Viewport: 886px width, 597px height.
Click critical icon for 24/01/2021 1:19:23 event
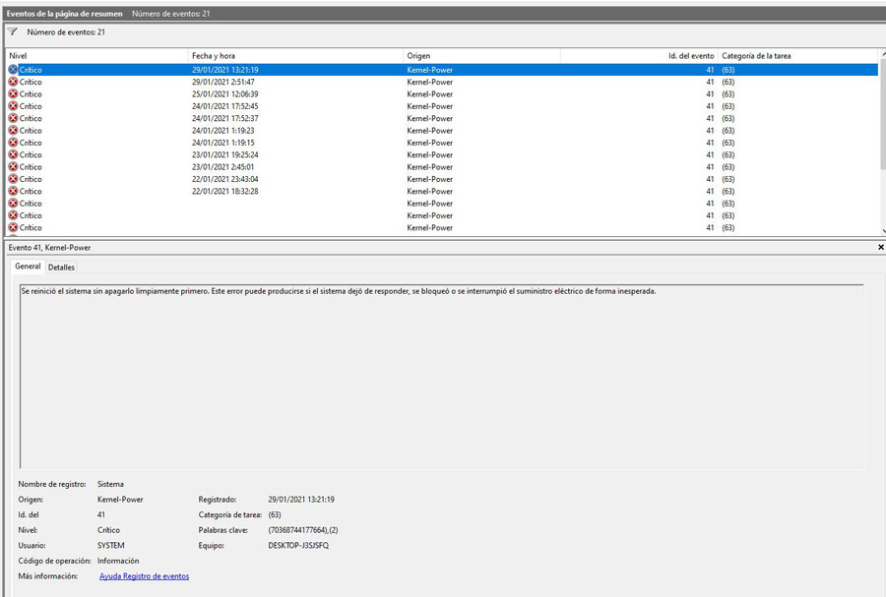[x=13, y=131]
